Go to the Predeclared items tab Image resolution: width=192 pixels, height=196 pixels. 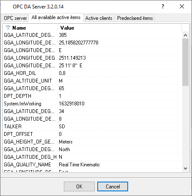tap(135, 18)
